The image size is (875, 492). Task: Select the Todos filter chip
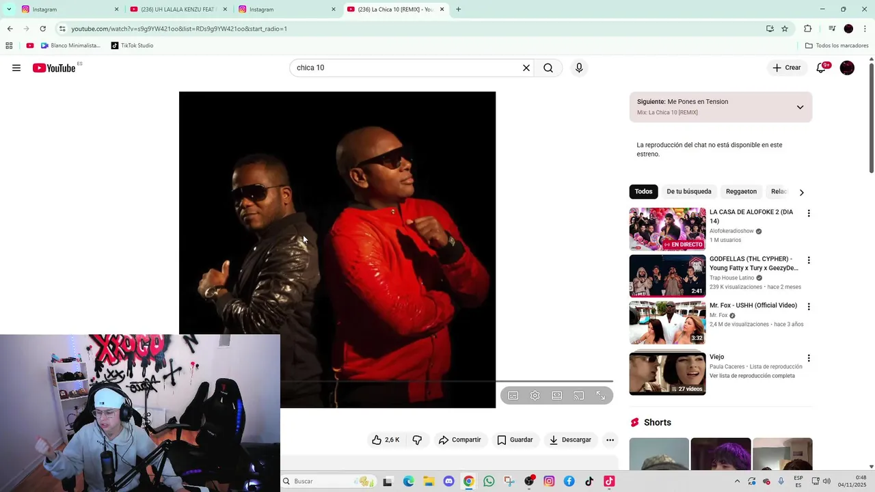(643, 191)
